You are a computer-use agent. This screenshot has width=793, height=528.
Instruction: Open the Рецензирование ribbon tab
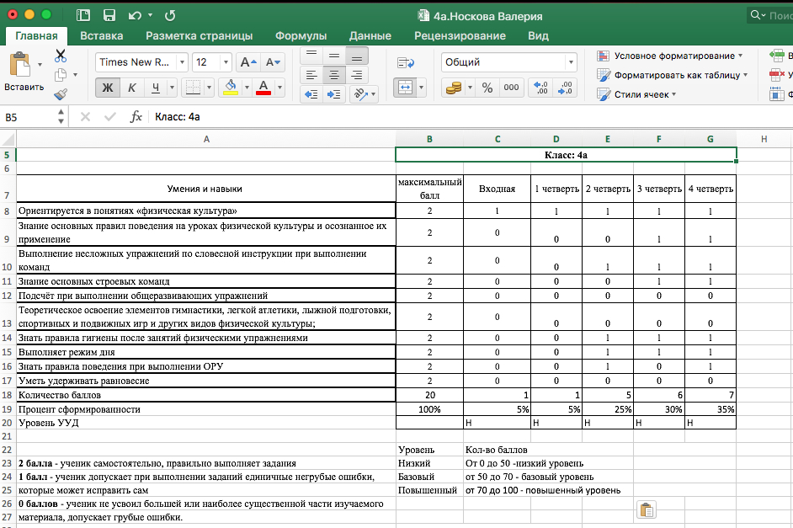(x=460, y=36)
